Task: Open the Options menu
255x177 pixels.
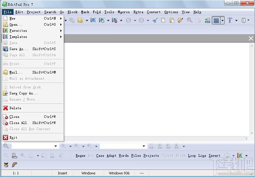Action: 171,12
